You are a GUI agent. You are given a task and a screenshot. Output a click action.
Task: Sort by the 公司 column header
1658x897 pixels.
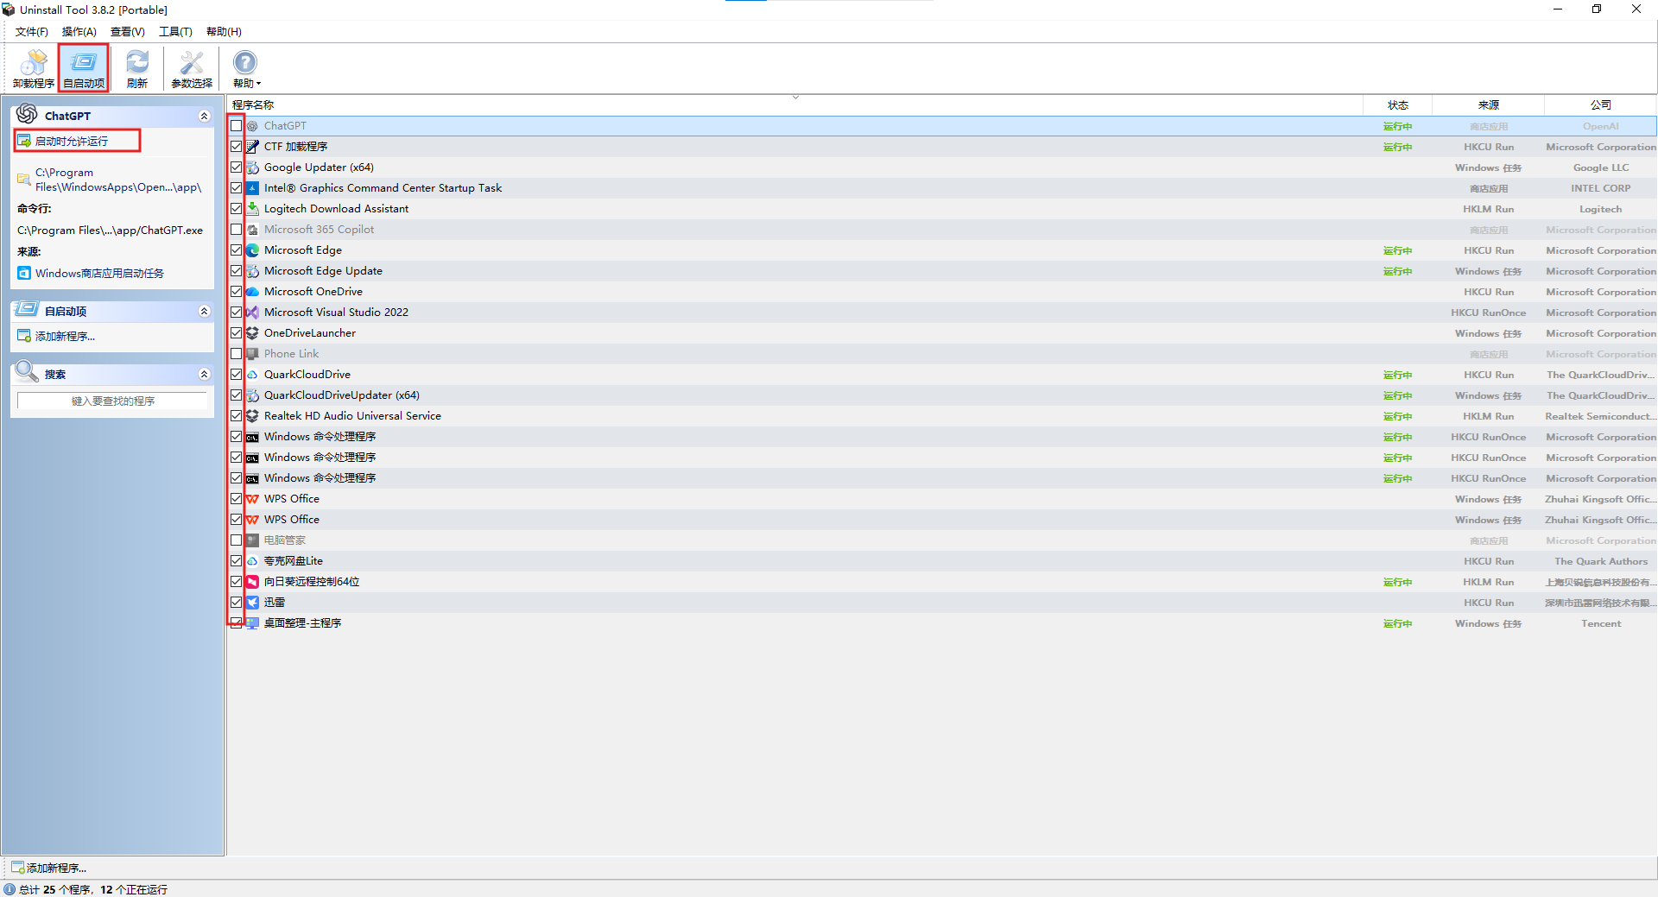tap(1600, 104)
